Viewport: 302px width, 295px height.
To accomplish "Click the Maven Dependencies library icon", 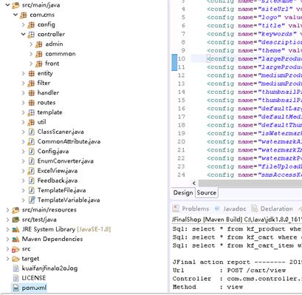I will (x=16, y=239).
